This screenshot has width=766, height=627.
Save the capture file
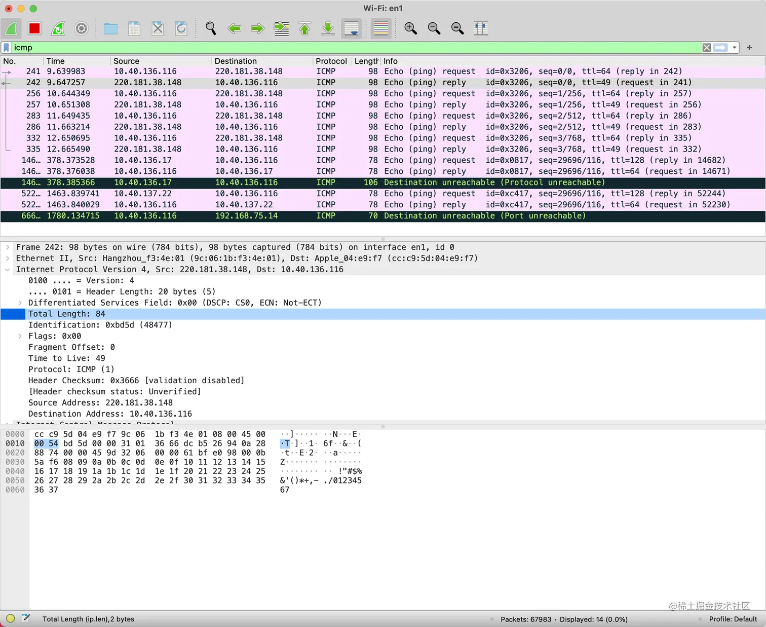(x=134, y=28)
